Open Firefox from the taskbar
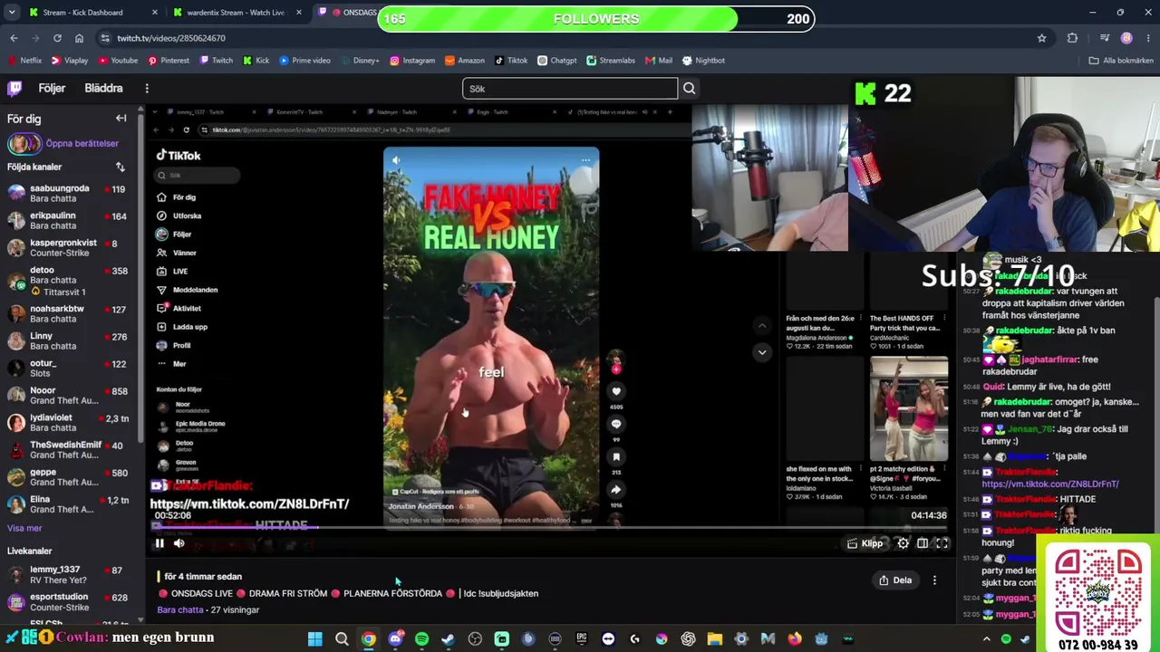The image size is (1160, 652). tap(795, 639)
